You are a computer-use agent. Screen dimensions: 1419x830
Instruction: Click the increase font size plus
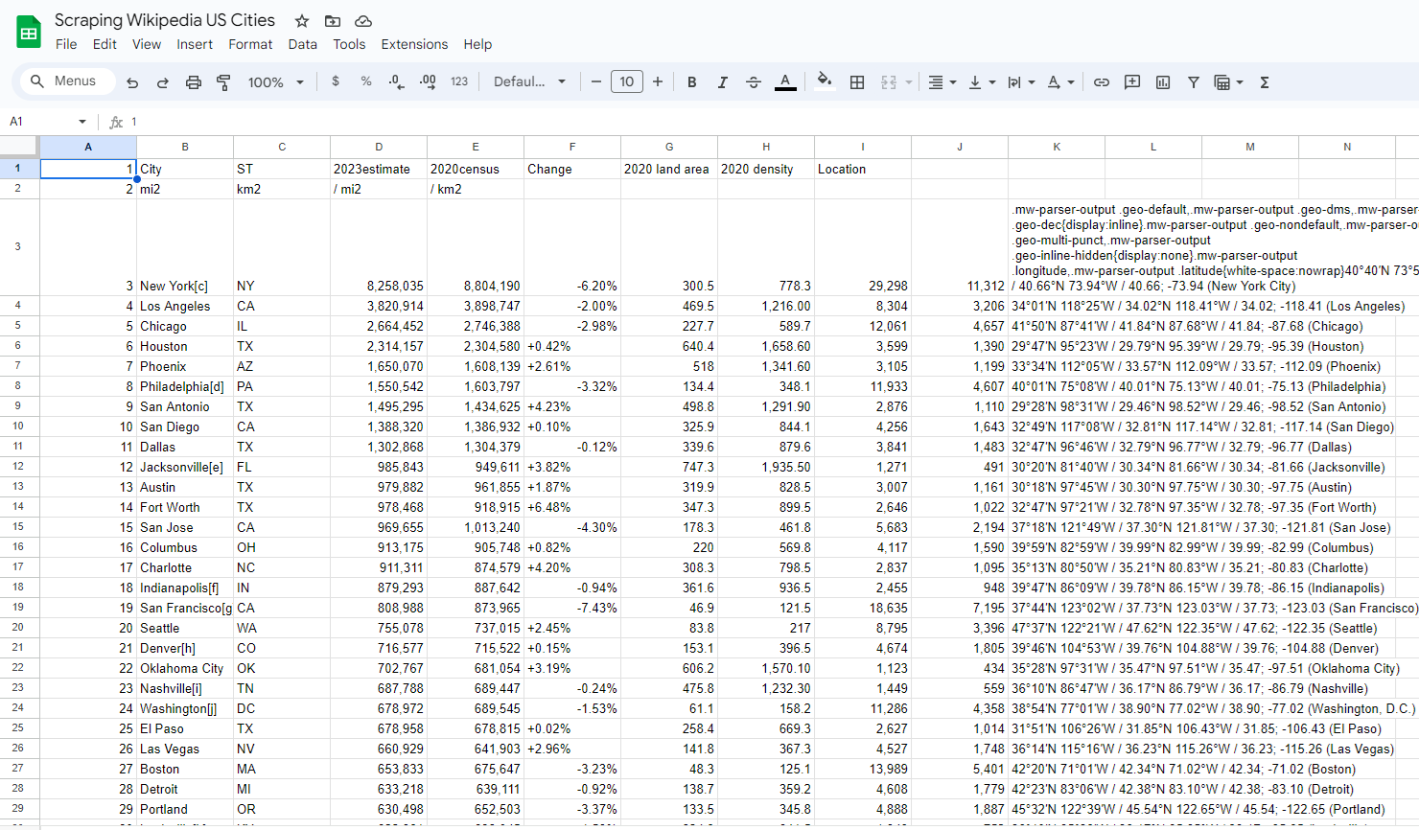pos(658,82)
